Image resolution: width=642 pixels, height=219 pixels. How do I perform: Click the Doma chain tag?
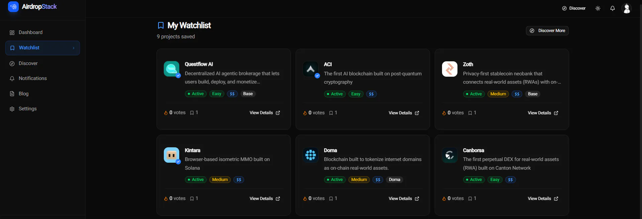[x=395, y=180]
